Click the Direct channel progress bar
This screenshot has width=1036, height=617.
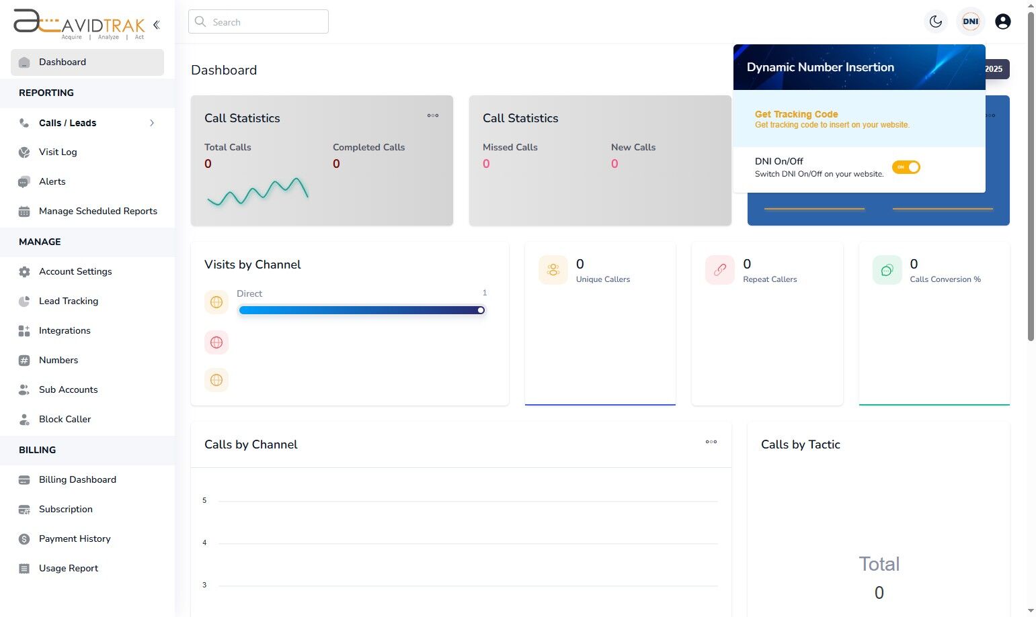362,310
